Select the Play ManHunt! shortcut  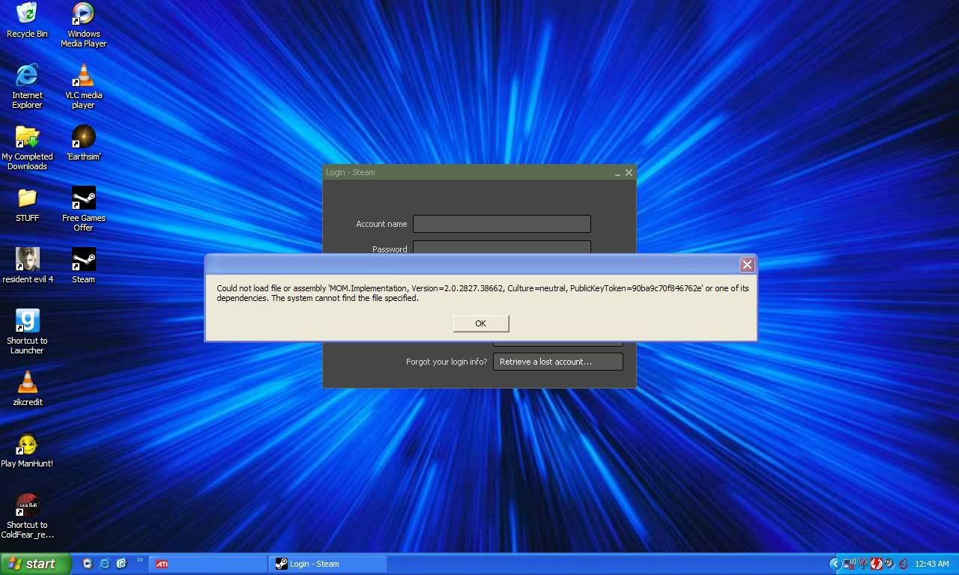tap(27, 443)
